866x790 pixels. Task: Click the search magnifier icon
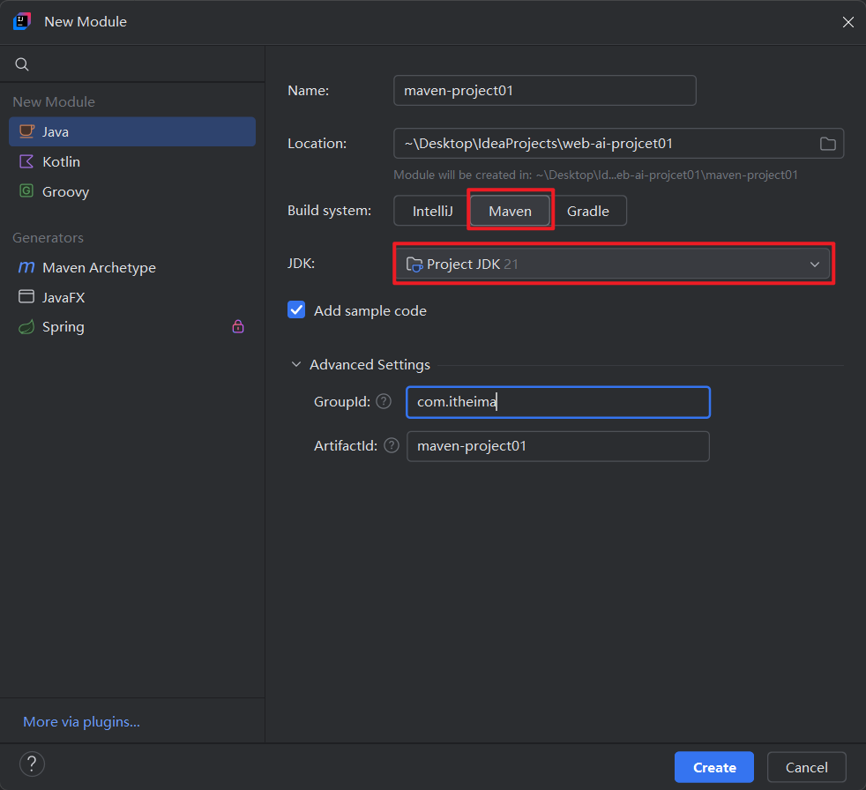tap(22, 64)
